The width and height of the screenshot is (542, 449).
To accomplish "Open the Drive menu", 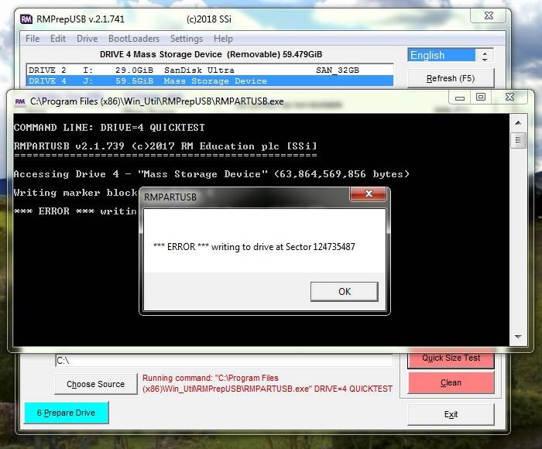I will 87,39.
